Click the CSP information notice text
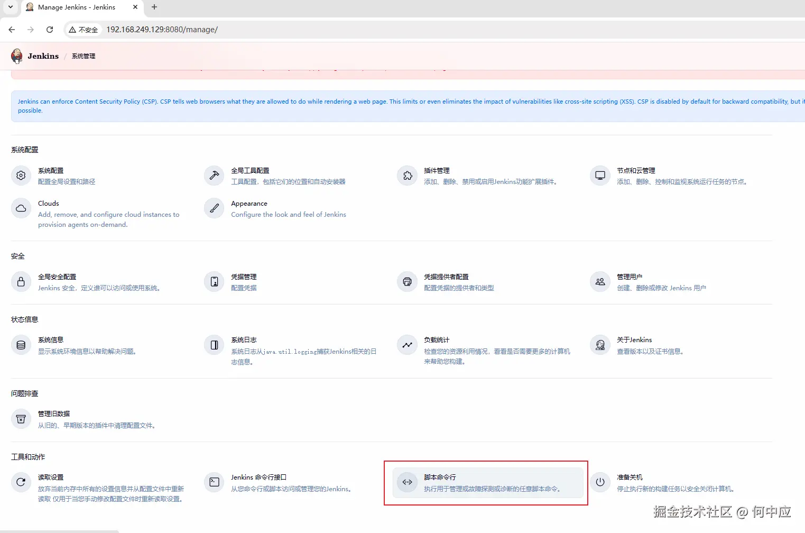 pos(411,106)
